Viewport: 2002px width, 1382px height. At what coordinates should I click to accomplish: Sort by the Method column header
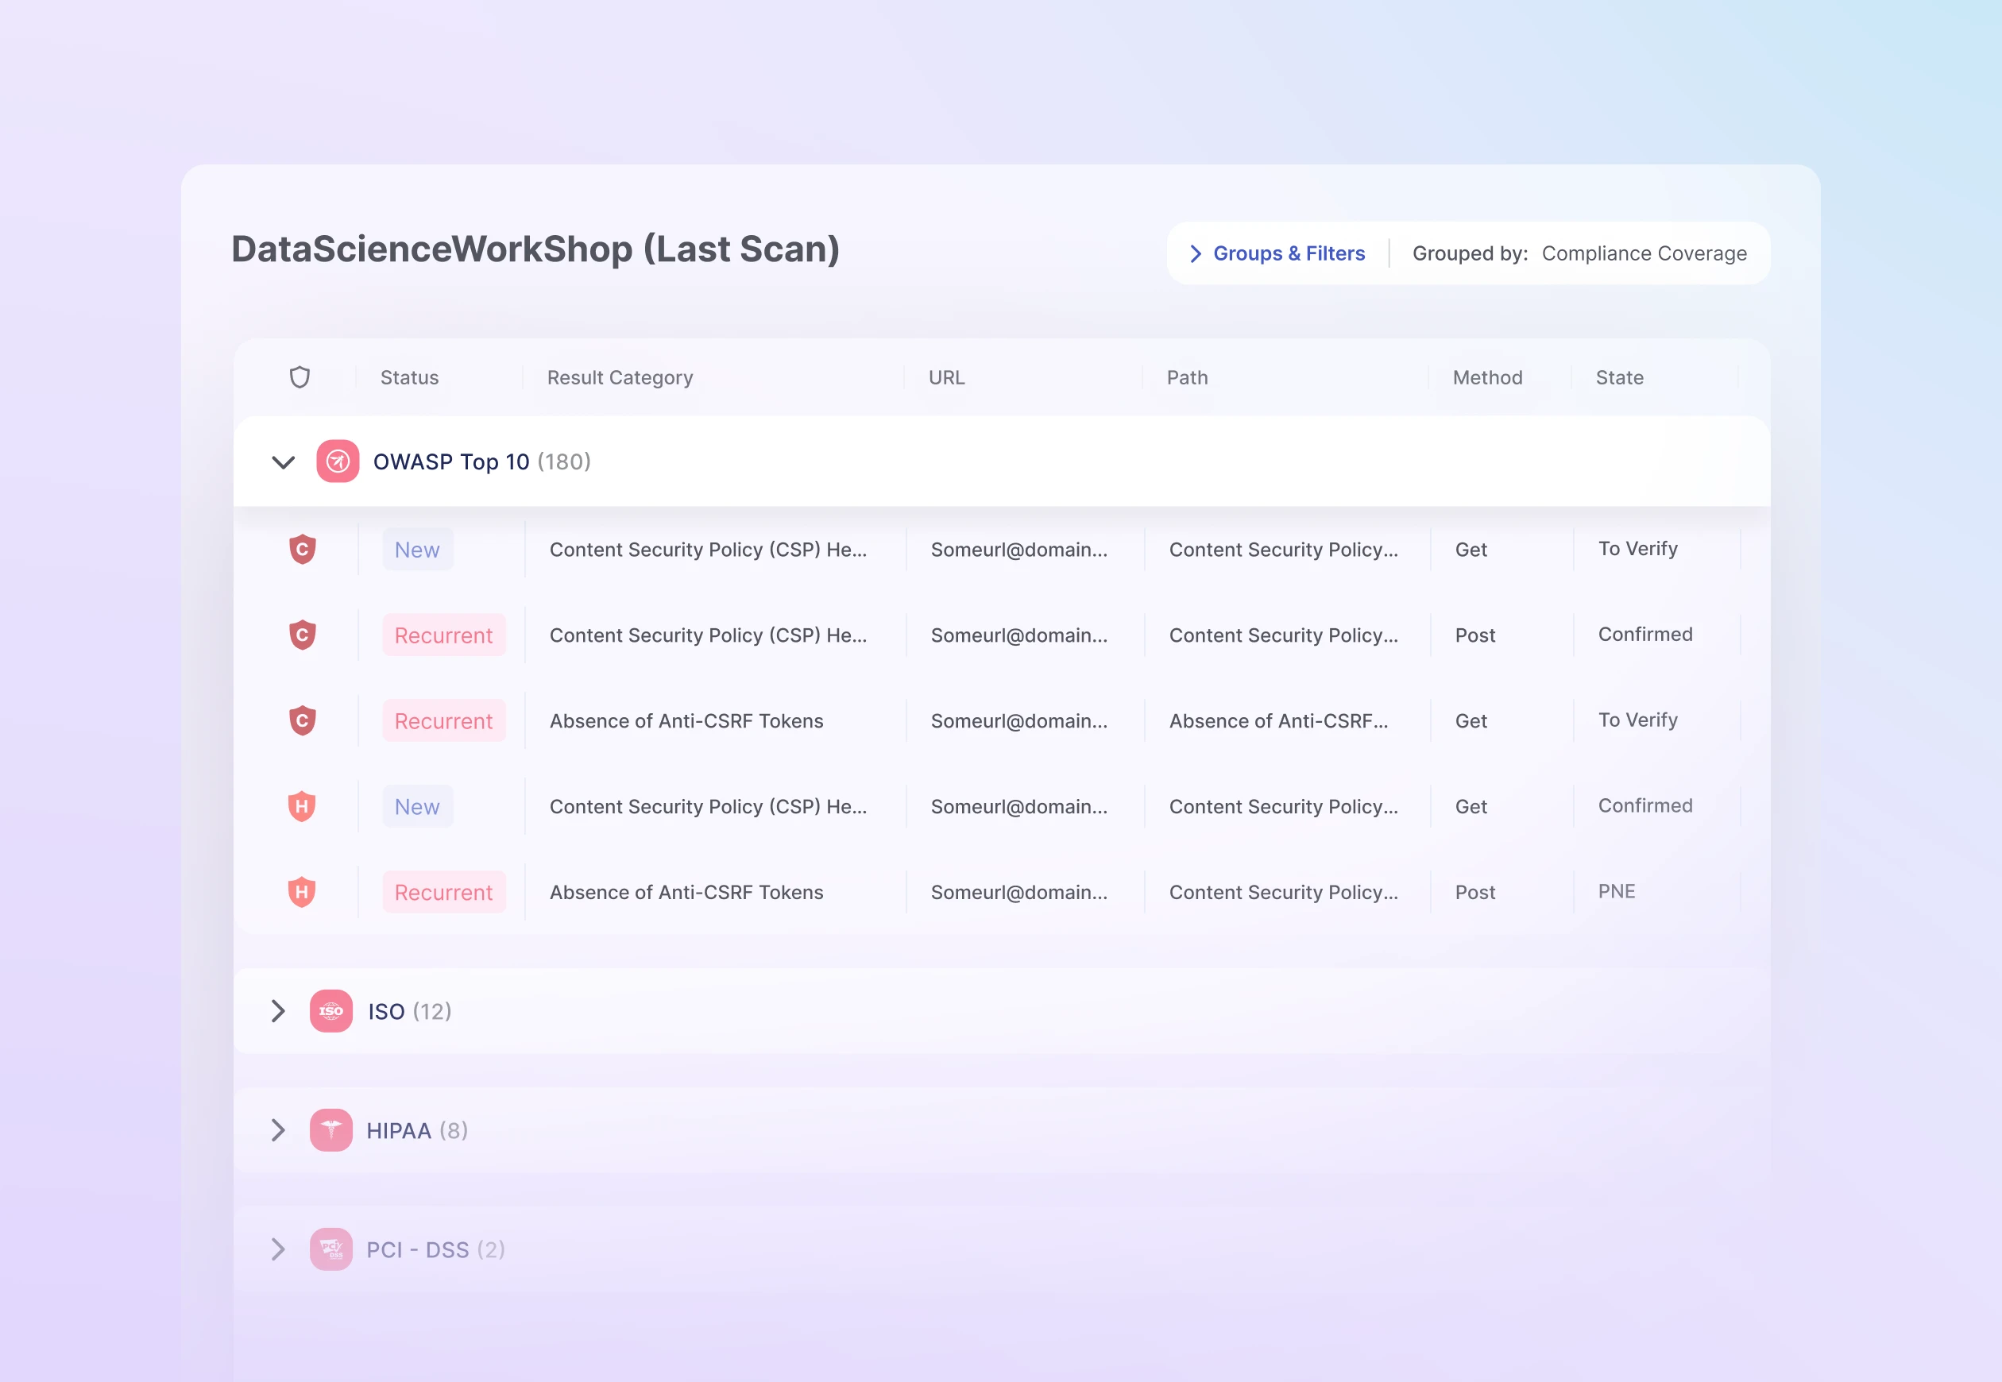click(x=1488, y=377)
